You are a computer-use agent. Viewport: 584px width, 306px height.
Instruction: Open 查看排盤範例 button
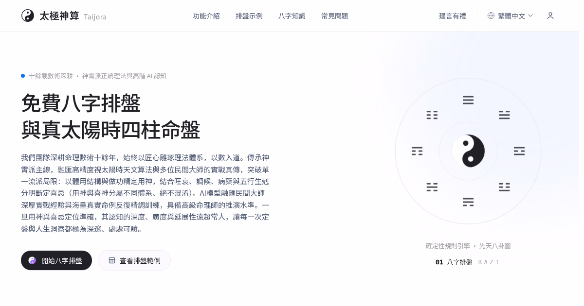coord(134,260)
